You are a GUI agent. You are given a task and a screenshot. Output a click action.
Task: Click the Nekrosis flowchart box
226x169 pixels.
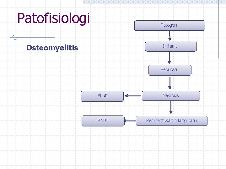(x=171, y=96)
